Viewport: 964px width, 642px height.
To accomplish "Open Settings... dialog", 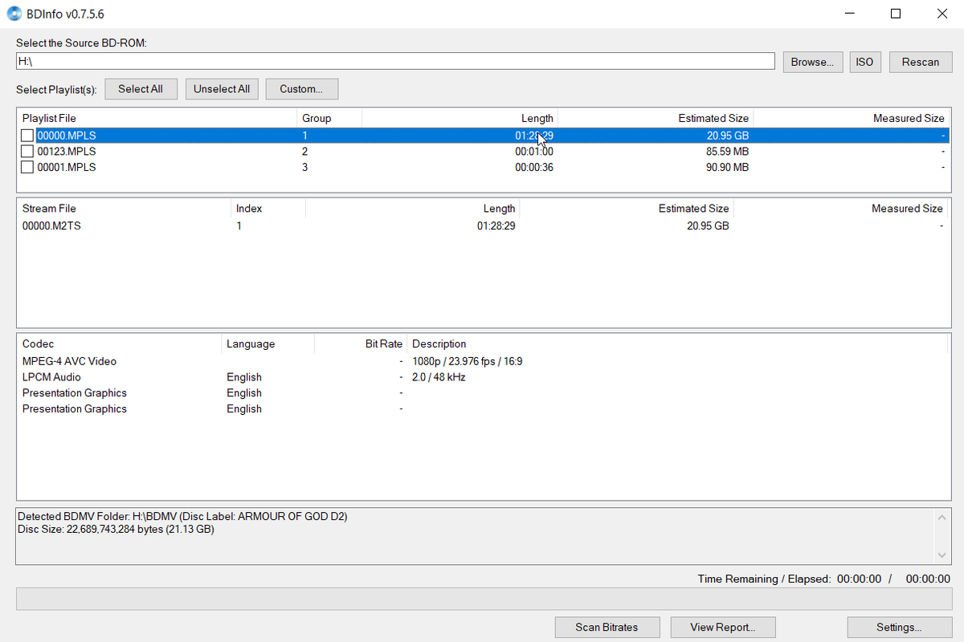I will coord(899,628).
